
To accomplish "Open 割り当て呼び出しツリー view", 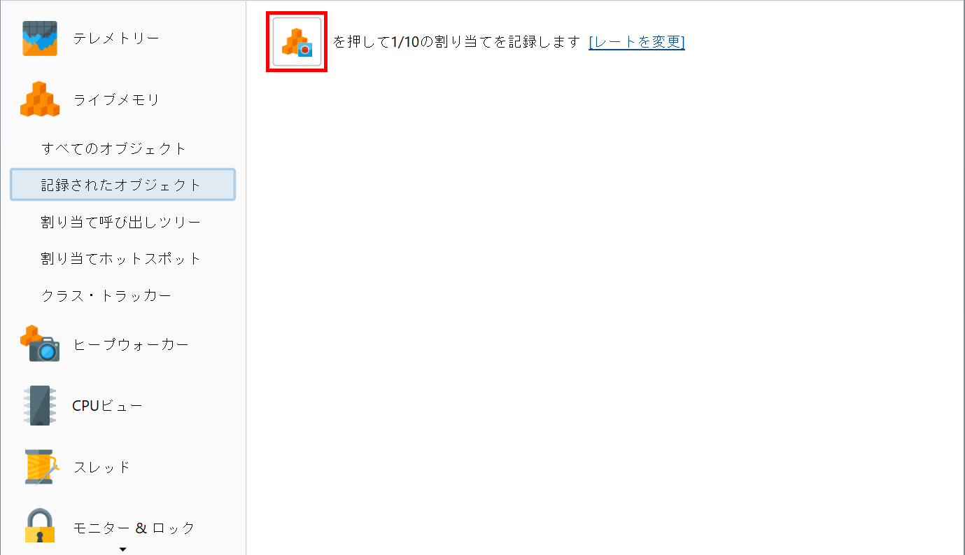I will click(121, 222).
